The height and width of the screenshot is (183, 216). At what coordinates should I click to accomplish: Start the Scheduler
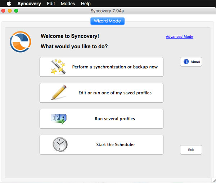[102, 144]
